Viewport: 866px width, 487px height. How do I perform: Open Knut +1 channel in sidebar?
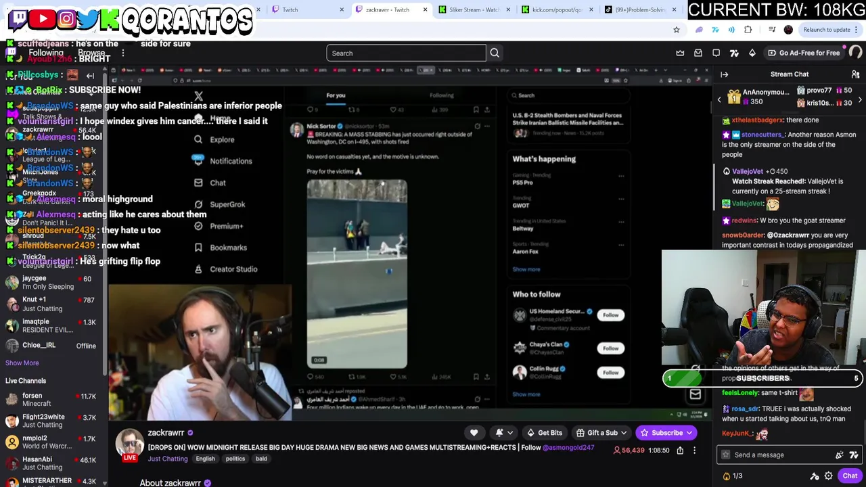[x=53, y=304]
